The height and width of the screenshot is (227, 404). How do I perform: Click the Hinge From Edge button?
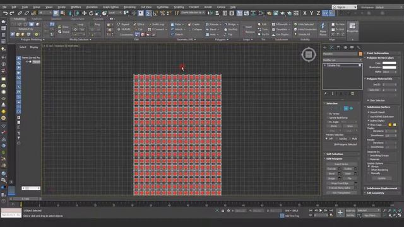click(x=340, y=183)
